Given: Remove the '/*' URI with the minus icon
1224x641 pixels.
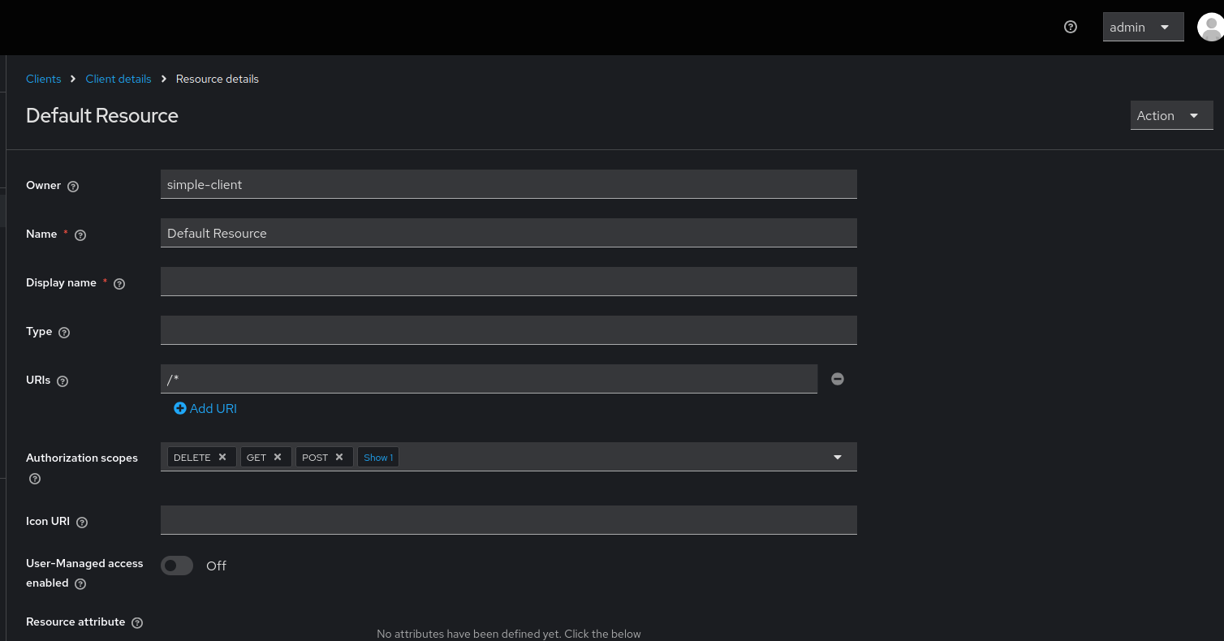Looking at the screenshot, I should point(837,378).
